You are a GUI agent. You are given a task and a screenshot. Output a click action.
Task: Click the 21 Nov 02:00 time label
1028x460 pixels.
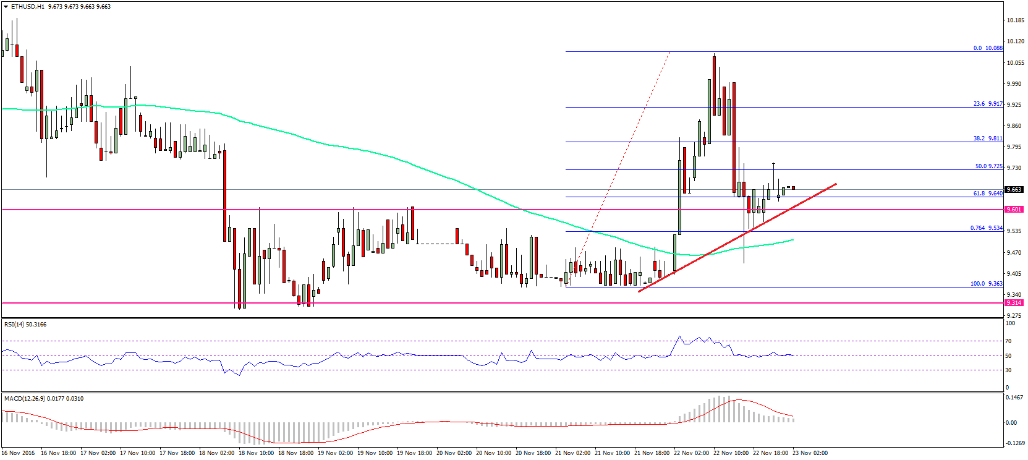pos(573,453)
